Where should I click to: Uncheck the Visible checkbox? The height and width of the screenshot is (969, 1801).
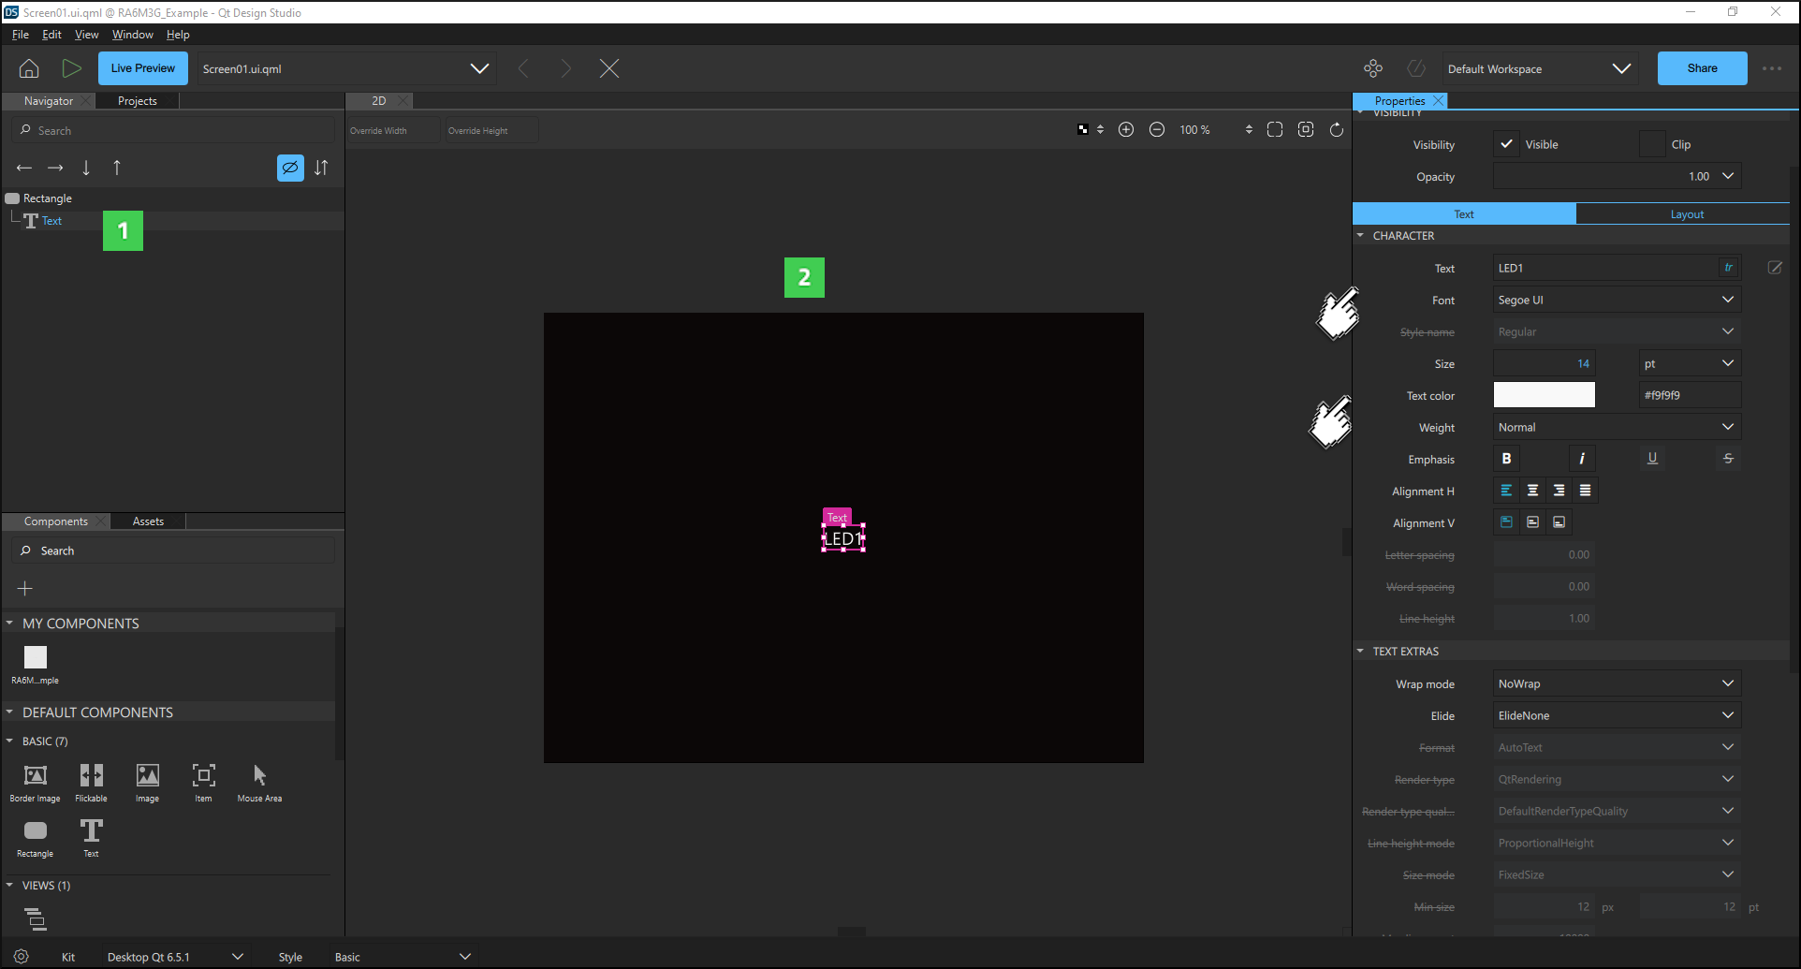[x=1506, y=144]
